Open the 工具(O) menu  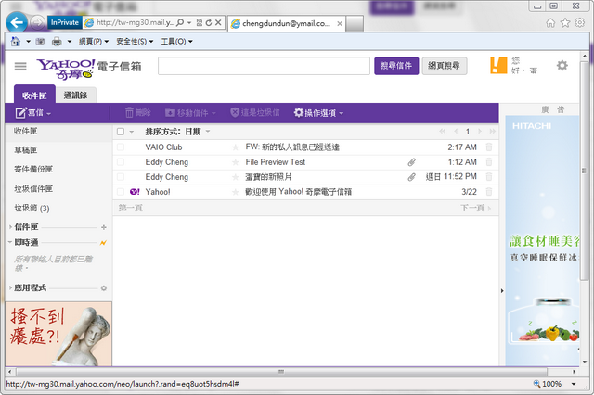pyautogui.click(x=176, y=41)
